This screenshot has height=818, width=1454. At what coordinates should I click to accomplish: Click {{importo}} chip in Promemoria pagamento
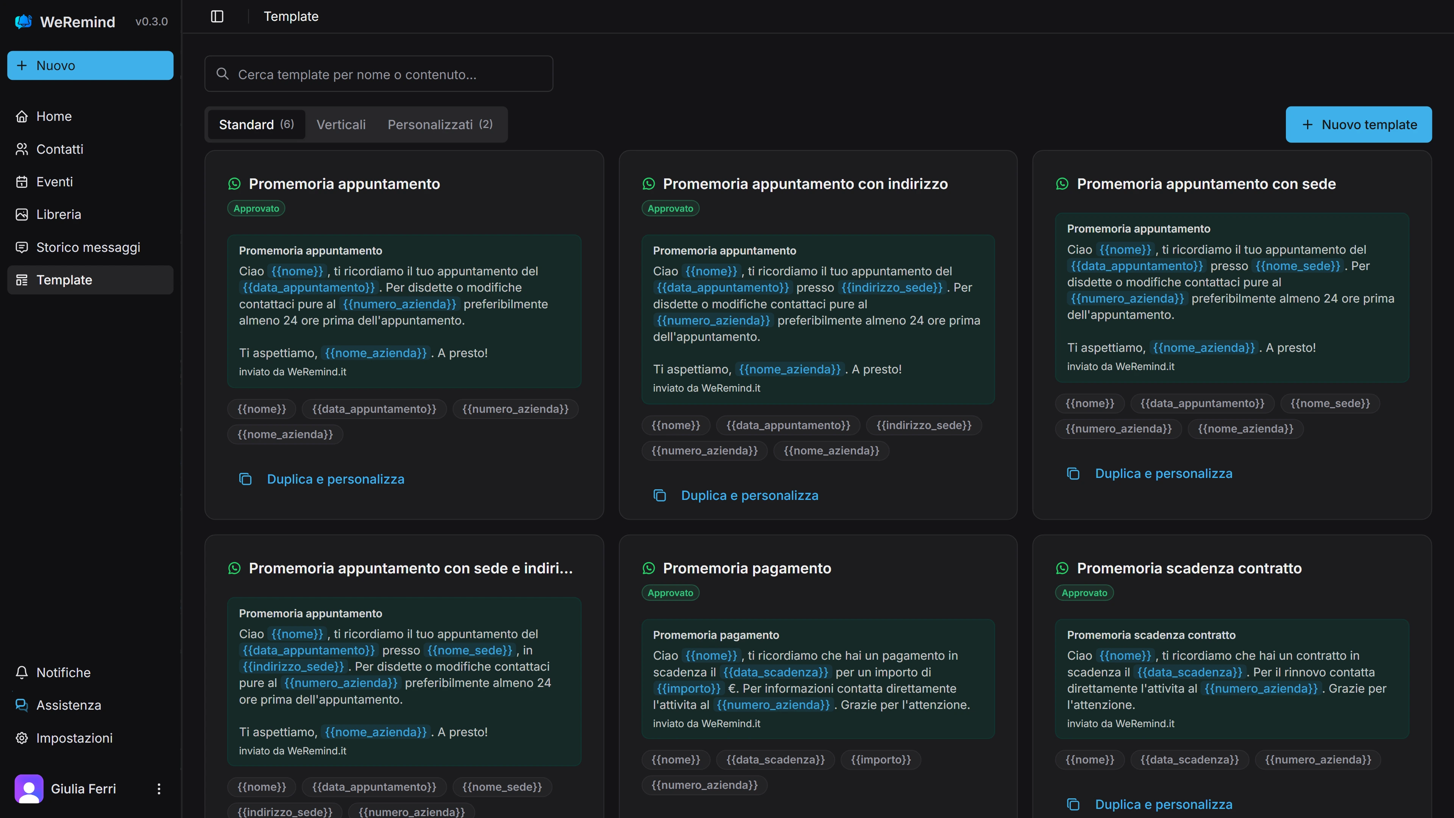880,760
